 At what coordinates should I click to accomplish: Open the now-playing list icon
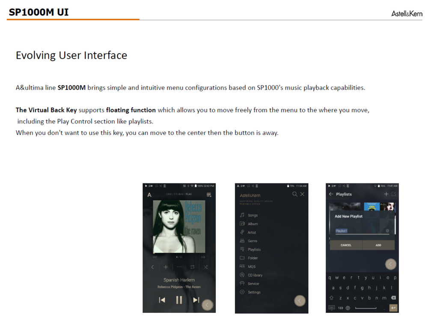[x=209, y=195]
